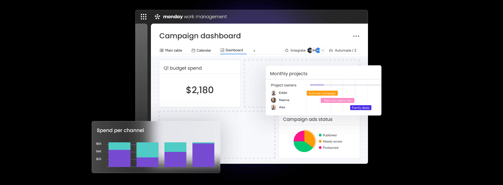
Task: Click the Q1 budget spend $2,180 value
Action: [x=200, y=90]
